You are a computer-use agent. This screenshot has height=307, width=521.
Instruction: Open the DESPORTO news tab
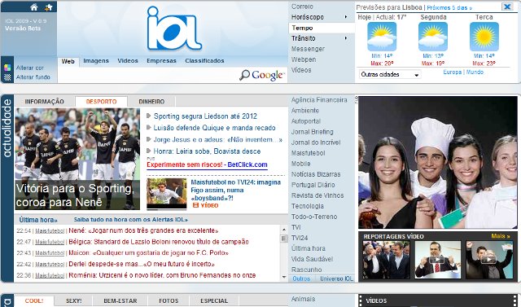tap(101, 102)
